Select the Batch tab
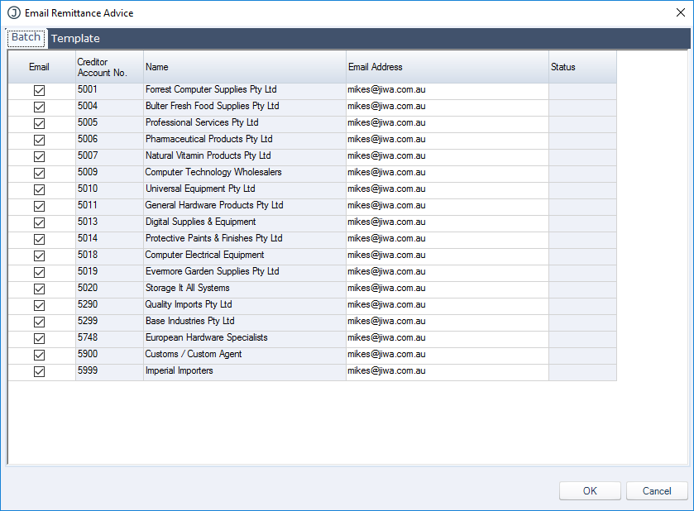The width and height of the screenshot is (694, 511). (x=26, y=37)
